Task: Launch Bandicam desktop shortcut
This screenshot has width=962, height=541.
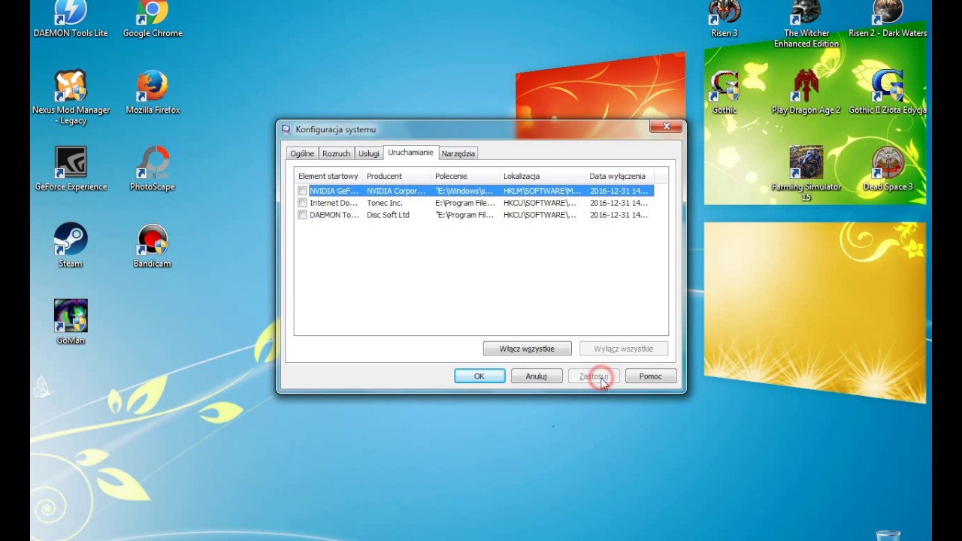Action: [153, 246]
